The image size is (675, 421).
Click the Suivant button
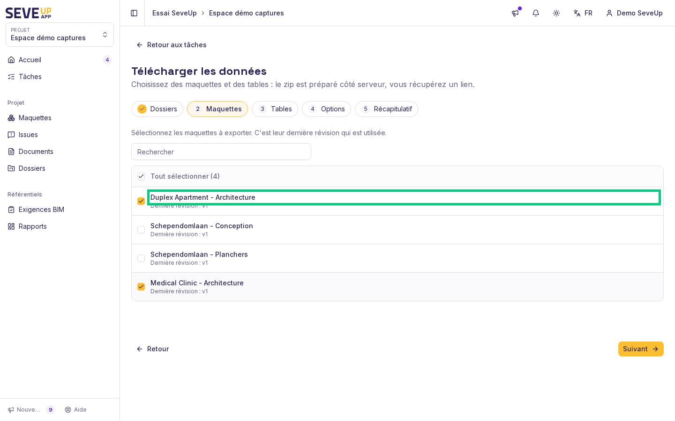pyautogui.click(x=641, y=349)
